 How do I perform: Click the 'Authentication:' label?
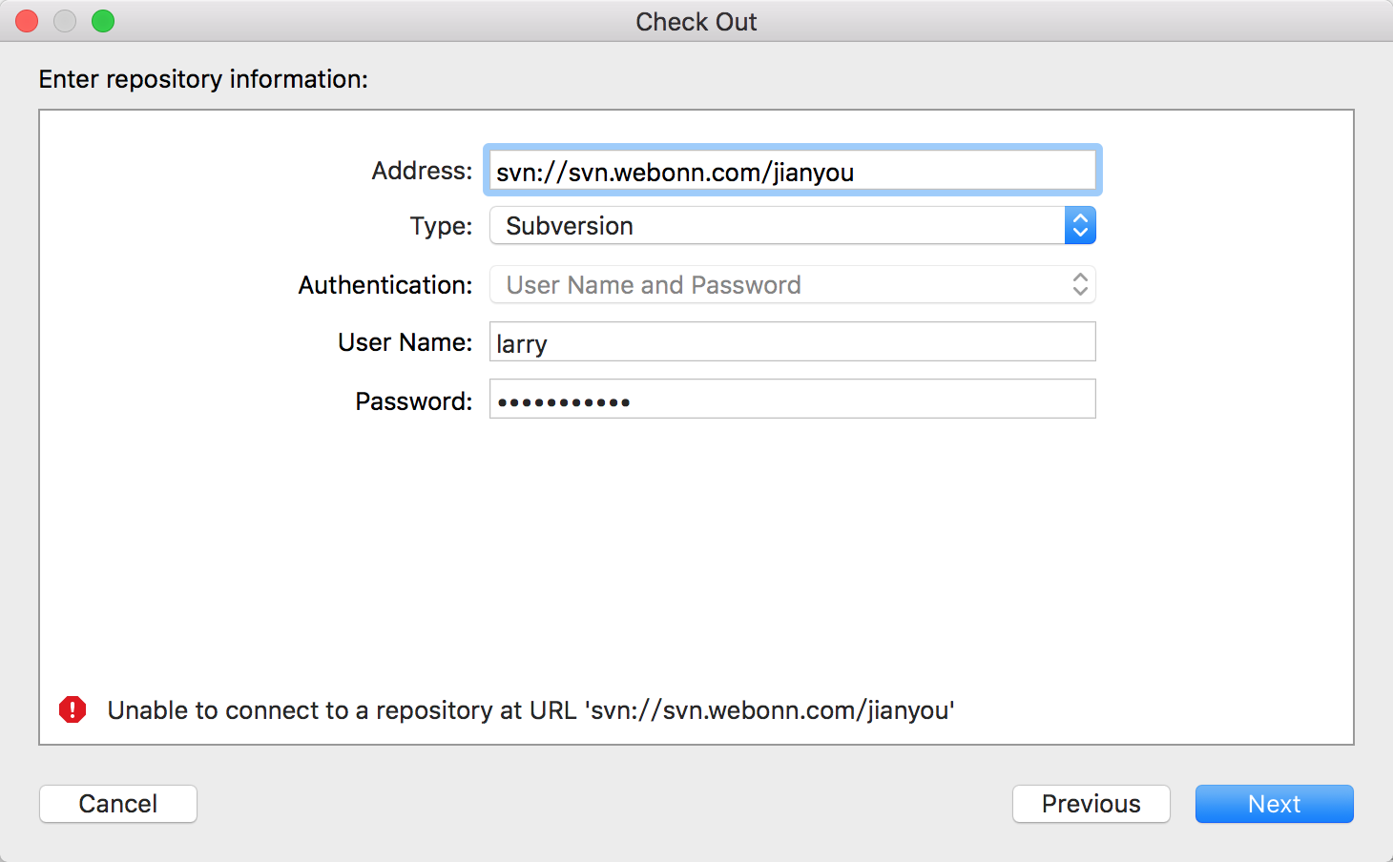[385, 285]
